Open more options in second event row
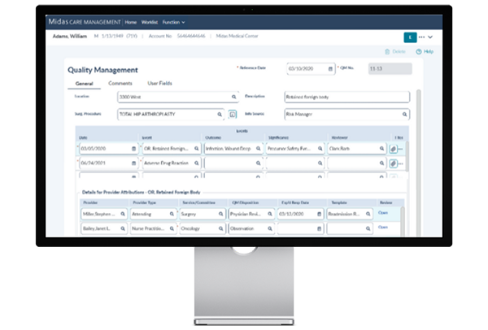Screen dimensions: 488x330 [x=400, y=163]
